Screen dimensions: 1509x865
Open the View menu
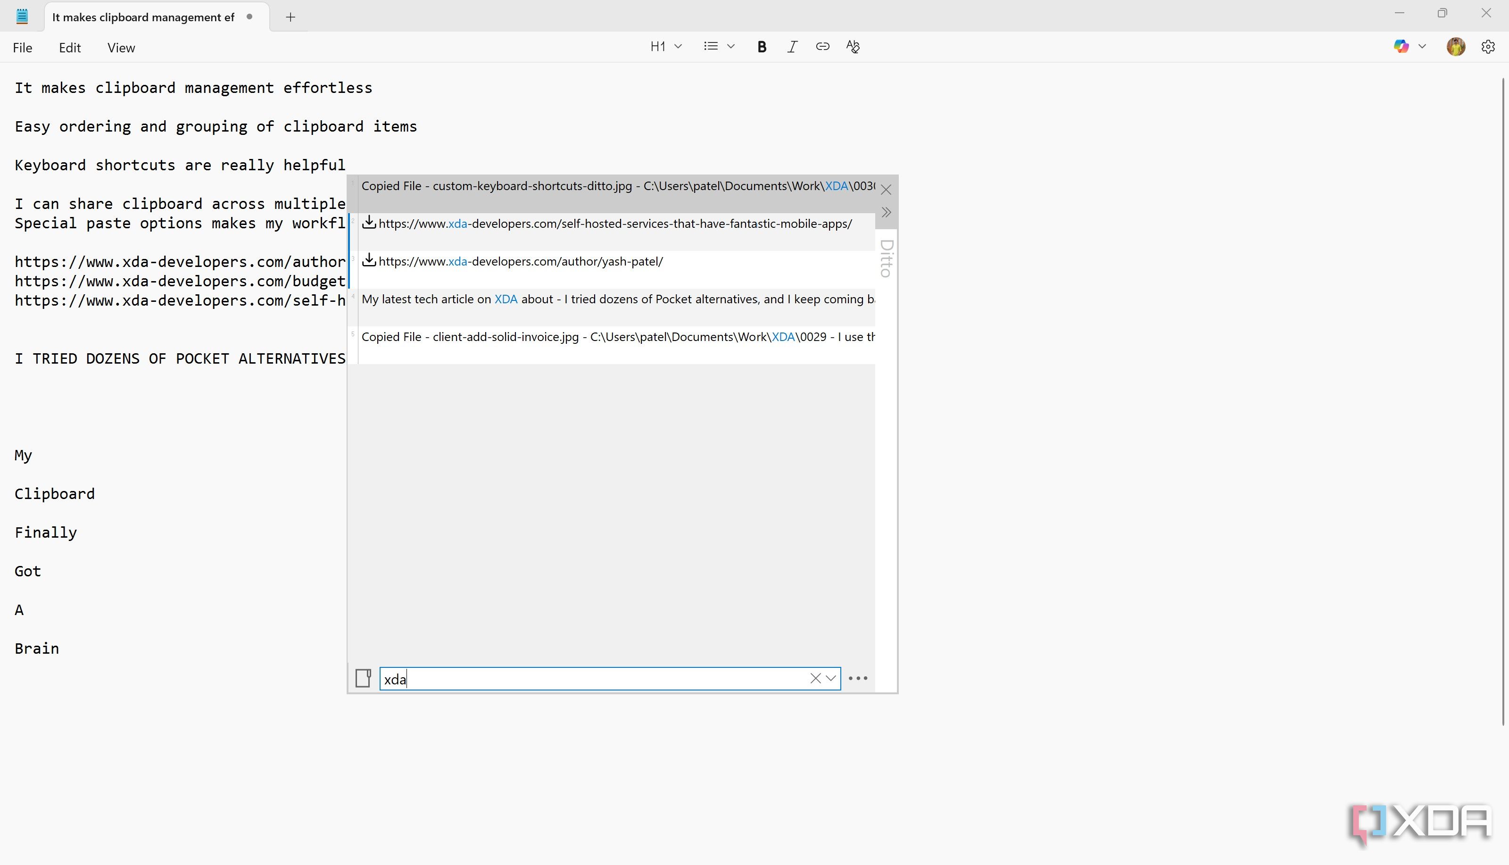coord(121,48)
